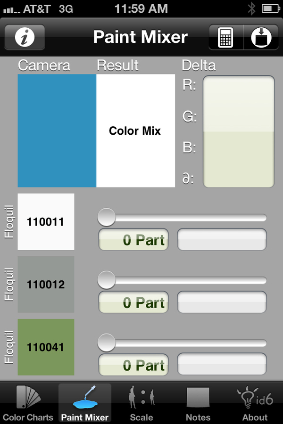Click the slider knob for paint 110011
The image size is (283, 424).
click(x=107, y=217)
